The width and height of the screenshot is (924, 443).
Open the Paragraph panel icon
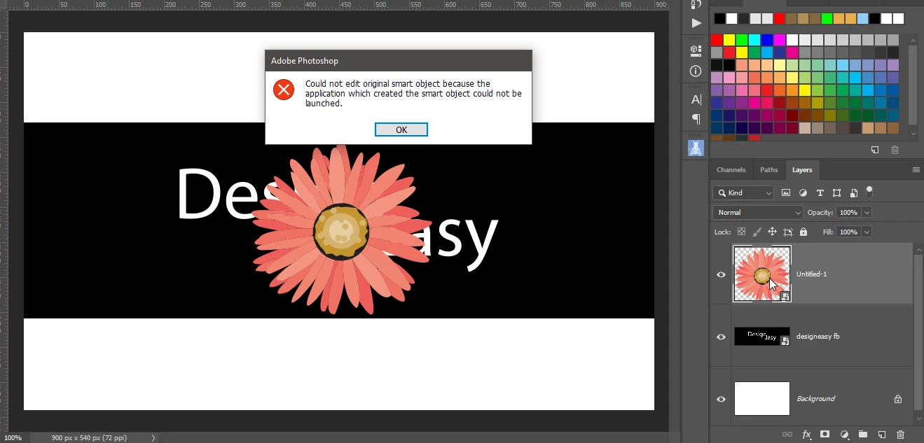tap(696, 119)
